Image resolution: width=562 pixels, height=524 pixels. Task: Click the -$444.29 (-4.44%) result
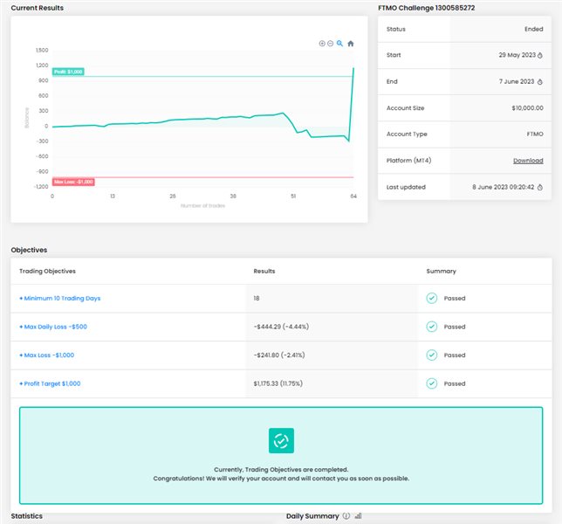(281, 327)
